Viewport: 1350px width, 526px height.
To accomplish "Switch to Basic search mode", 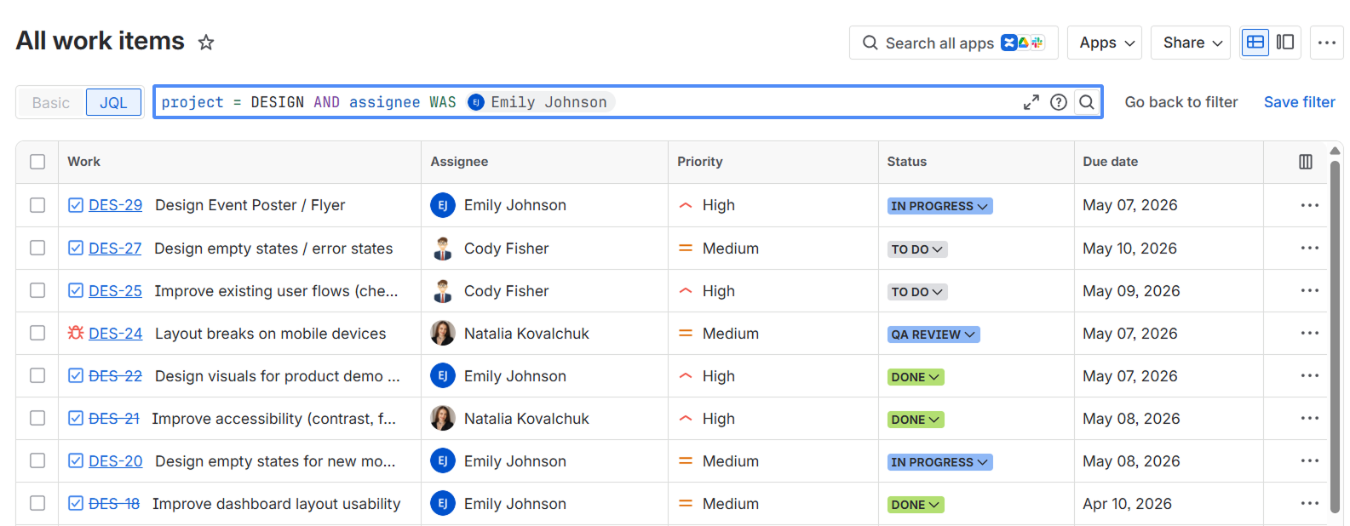I will click(x=51, y=103).
